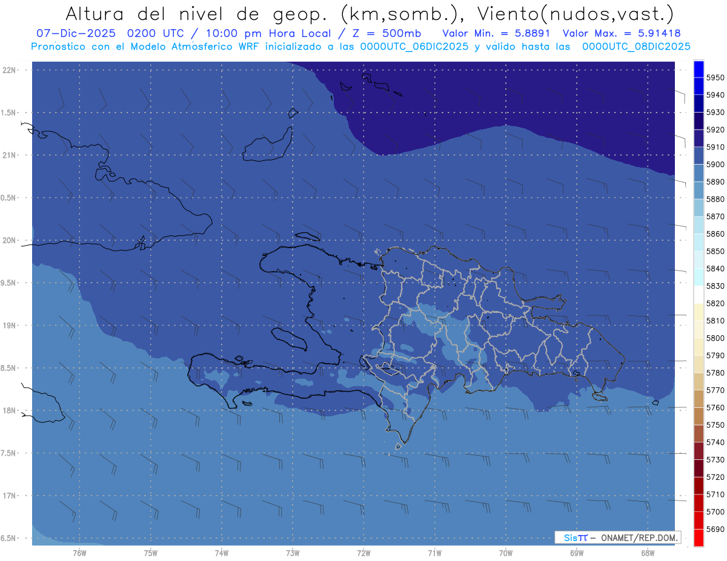Screen dimensions: 727x561
Task: Click the colorbar swatch between 5910 and 5900
Action: [x=699, y=156]
